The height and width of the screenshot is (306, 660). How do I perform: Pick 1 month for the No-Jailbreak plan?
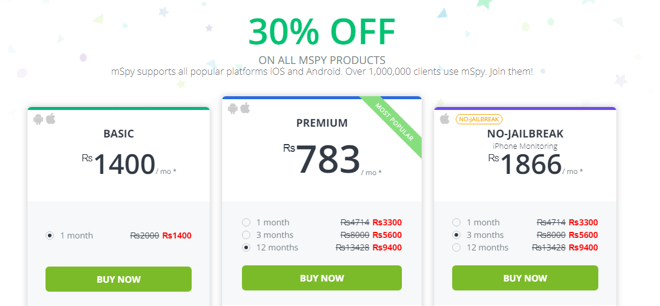[456, 222]
